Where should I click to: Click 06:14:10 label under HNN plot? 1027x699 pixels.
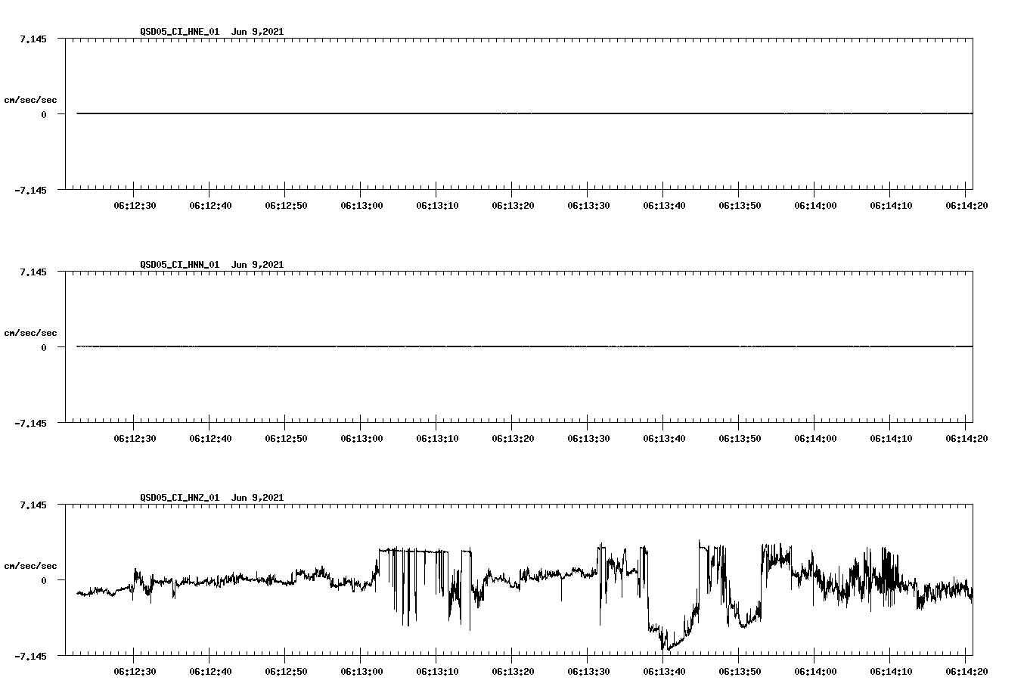(x=891, y=438)
